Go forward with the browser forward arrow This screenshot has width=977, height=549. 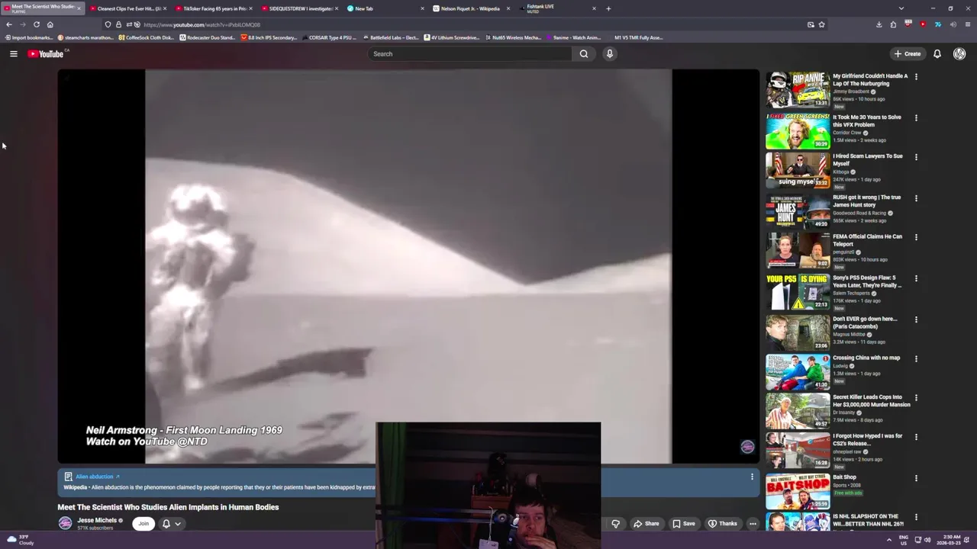[x=22, y=24]
